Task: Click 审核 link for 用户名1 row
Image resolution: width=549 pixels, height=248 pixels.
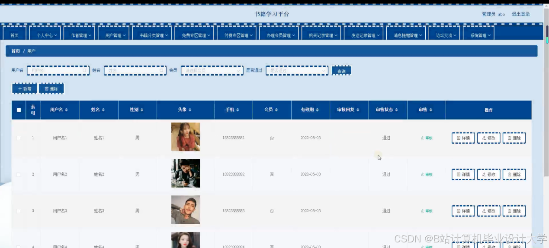Action: [427, 138]
